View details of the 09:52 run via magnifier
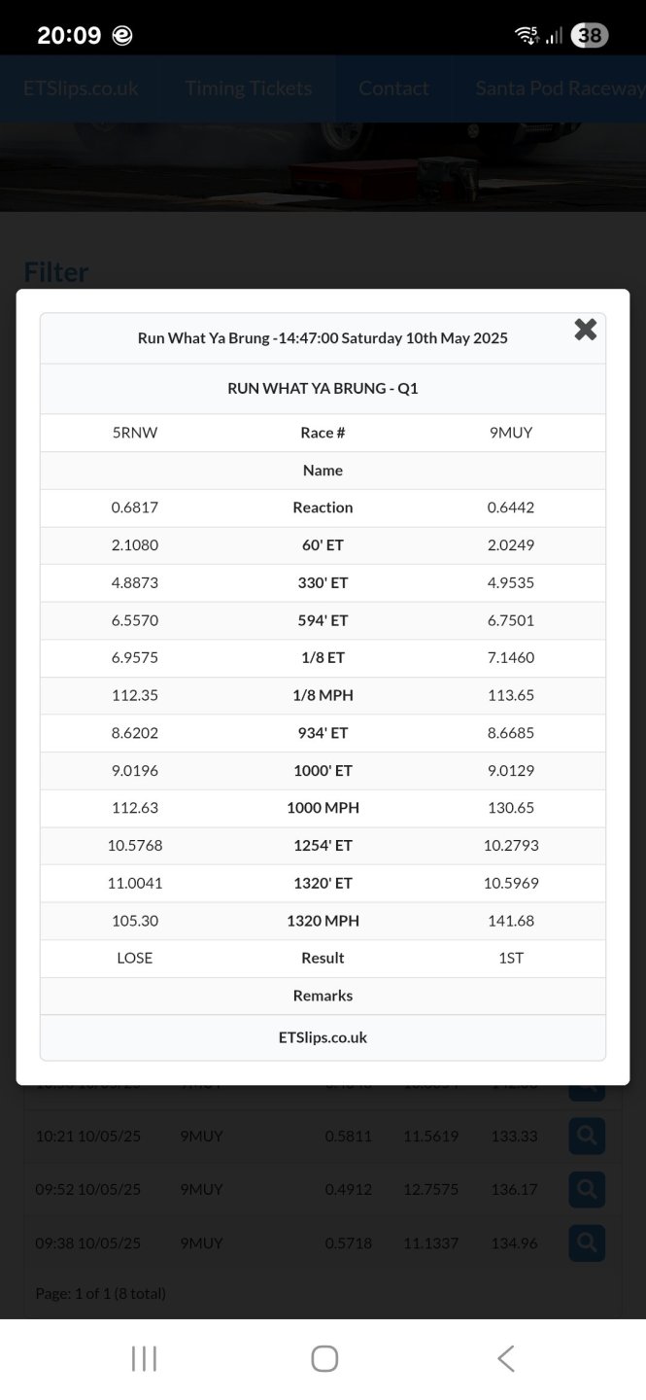Image resolution: width=646 pixels, height=1400 pixels. pos(586,1189)
